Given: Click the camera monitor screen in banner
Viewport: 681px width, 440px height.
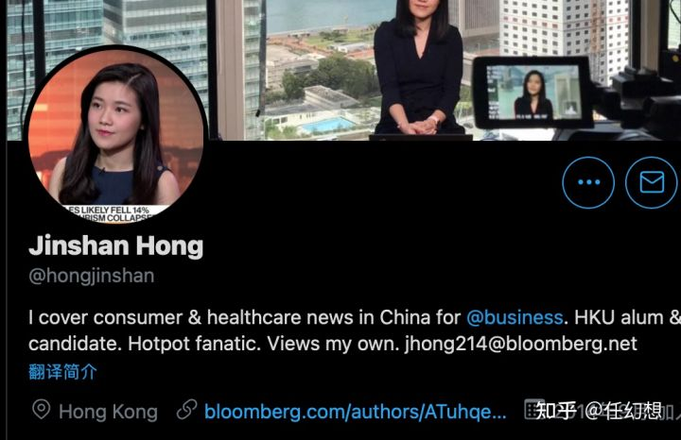Looking at the screenshot, I should pyautogui.click(x=533, y=93).
